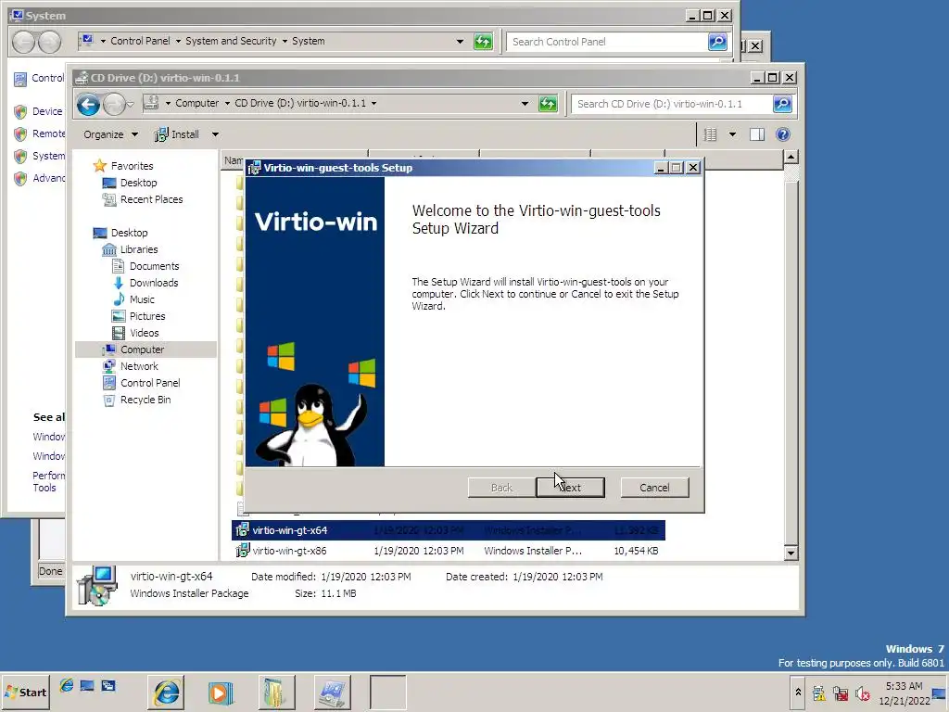
Task: Click the virtio-win-gt-x64 installer file icon
Action: [x=242, y=529]
